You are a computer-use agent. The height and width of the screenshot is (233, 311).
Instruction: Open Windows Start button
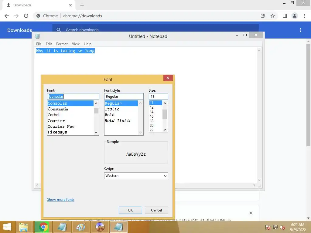tap(7, 227)
